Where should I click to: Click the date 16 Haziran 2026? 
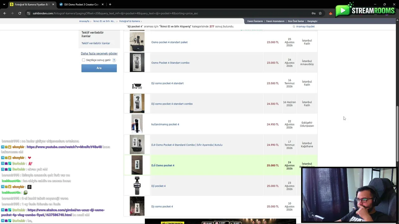point(289,104)
